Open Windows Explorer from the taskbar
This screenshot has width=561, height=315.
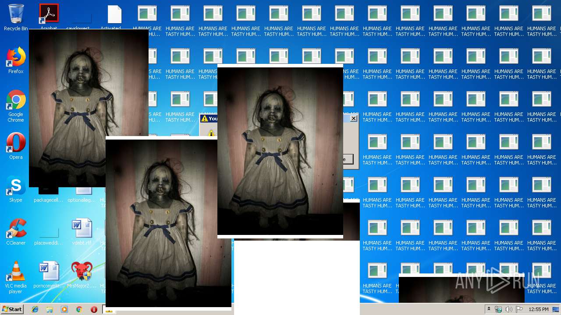pos(50,309)
